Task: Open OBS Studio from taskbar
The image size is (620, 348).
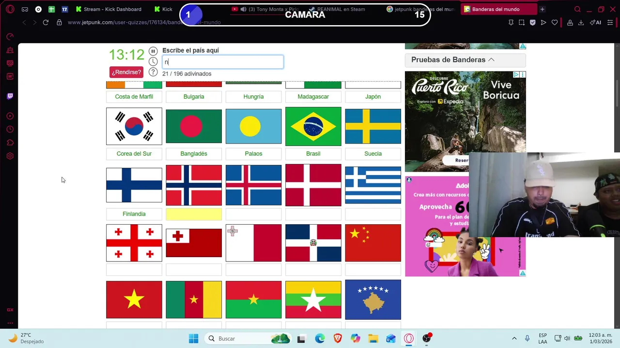Action: pos(427,338)
